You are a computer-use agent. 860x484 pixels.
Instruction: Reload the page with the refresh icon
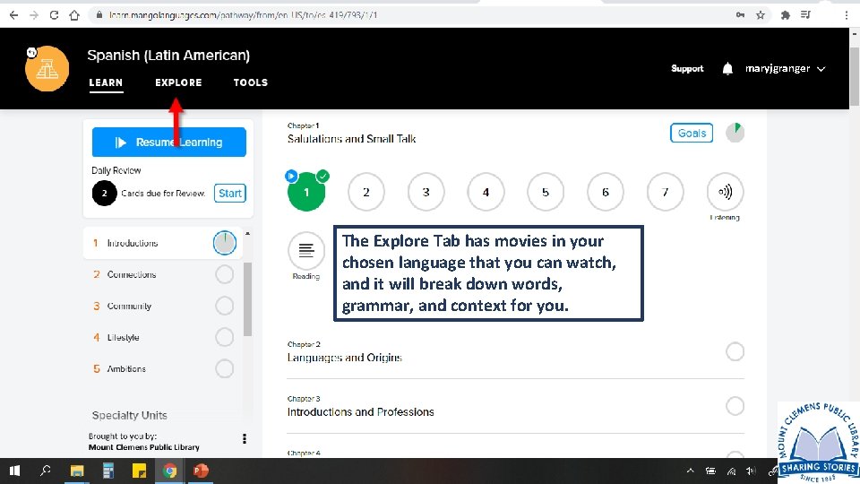pos(54,15)
